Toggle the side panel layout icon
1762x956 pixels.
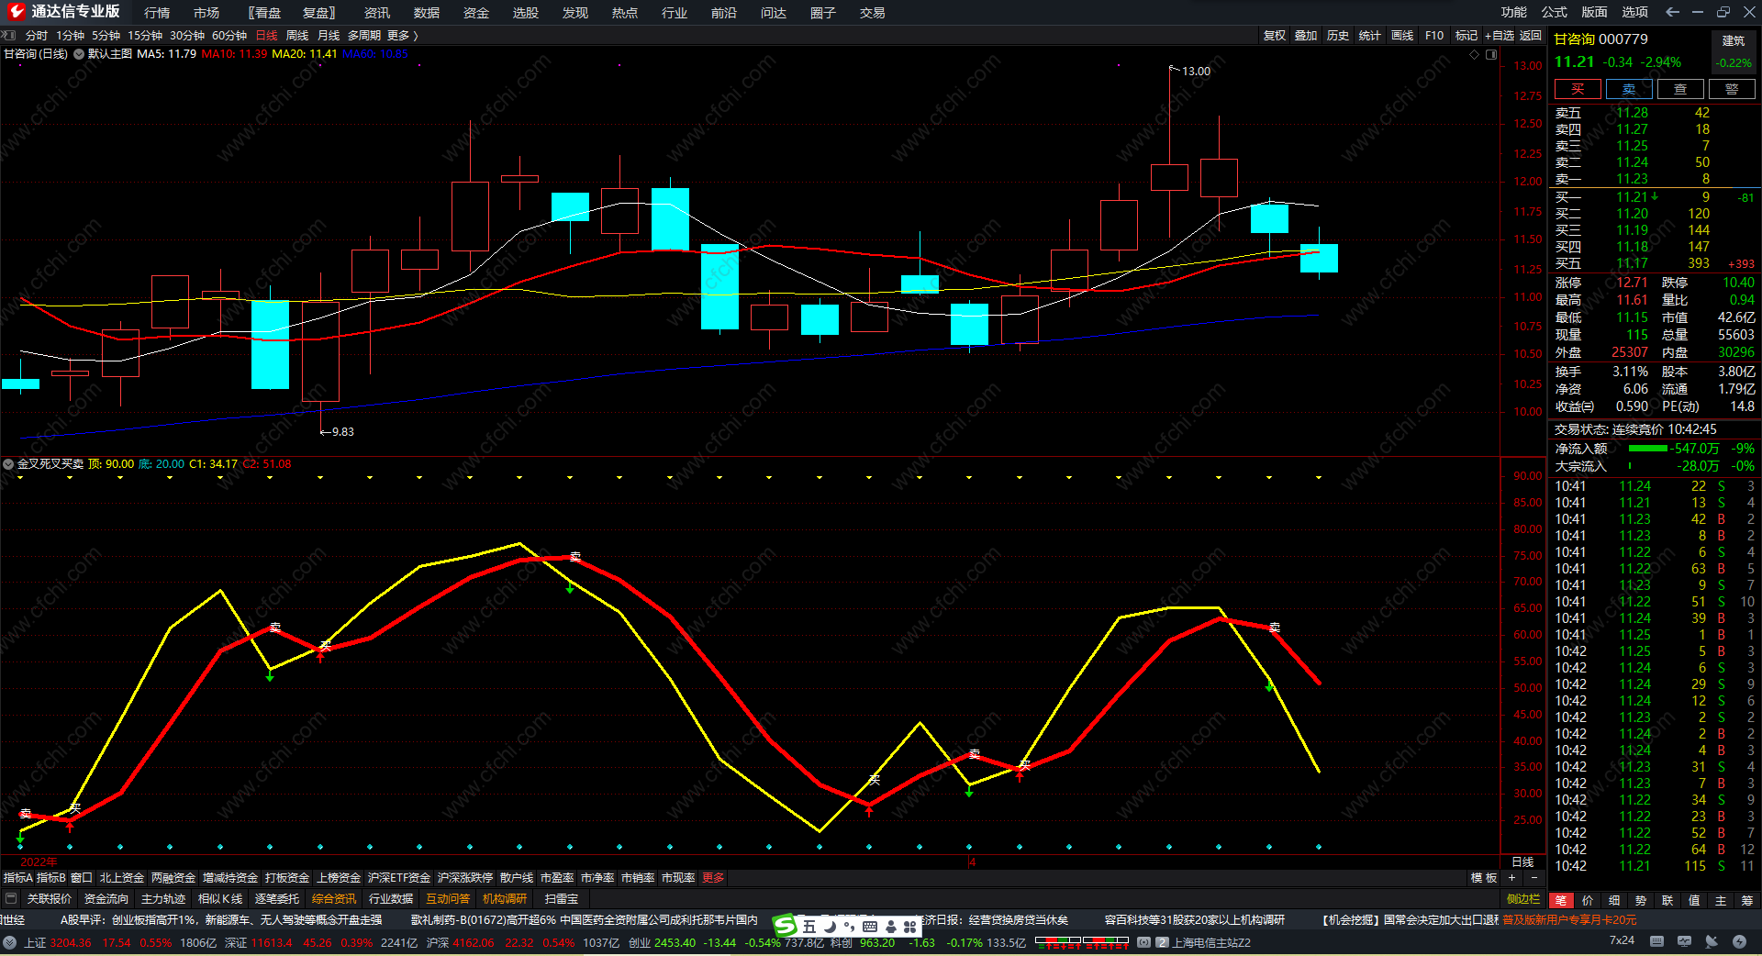[1491, 54]
